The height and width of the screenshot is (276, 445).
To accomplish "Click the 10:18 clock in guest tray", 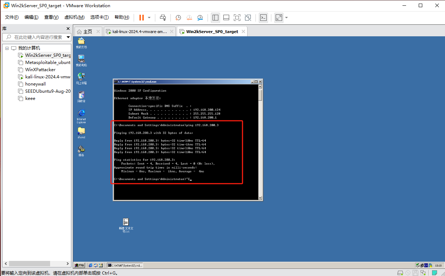I will click(438, 265).
